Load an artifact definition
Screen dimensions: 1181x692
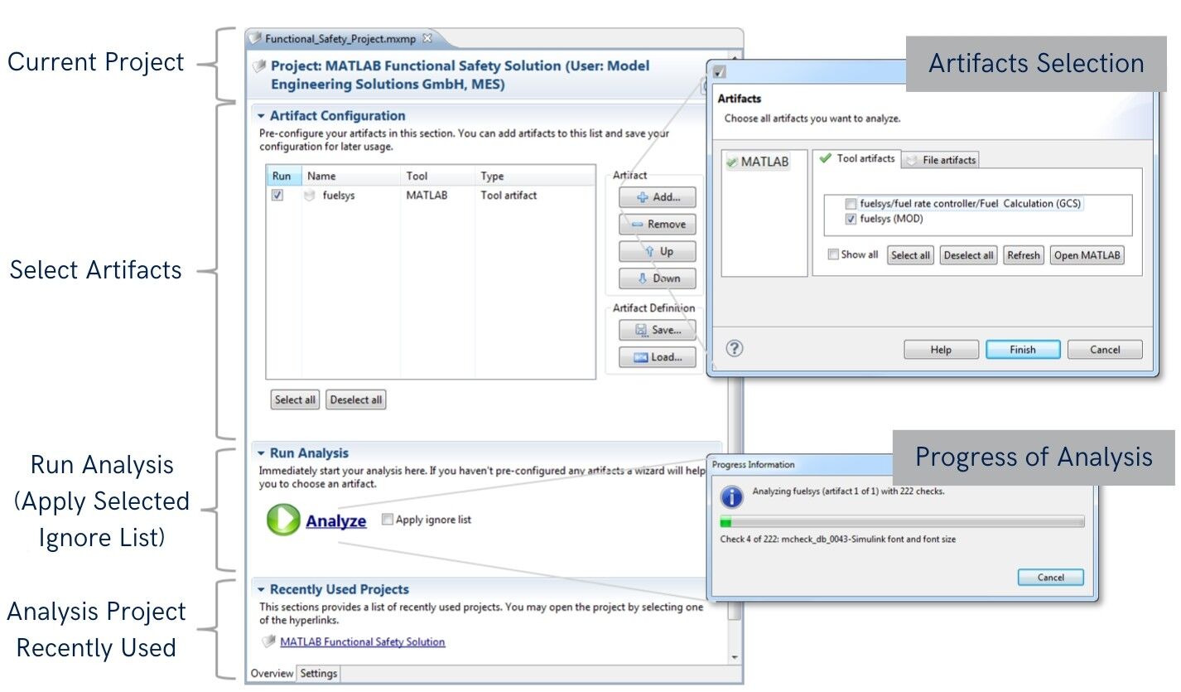coord(657,358)
